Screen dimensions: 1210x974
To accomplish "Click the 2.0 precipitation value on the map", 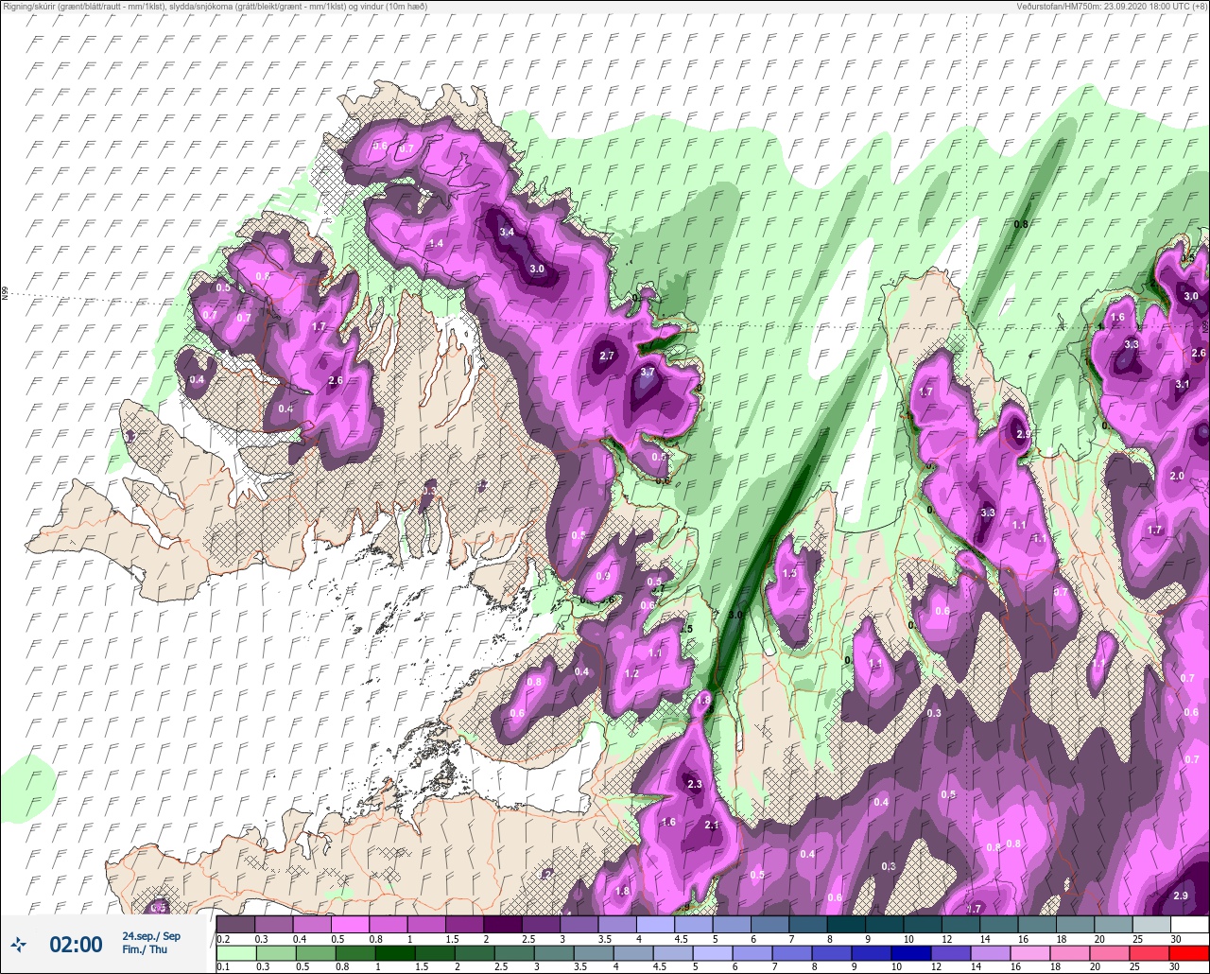I will pyautogui.click(x=1177, y=476).
